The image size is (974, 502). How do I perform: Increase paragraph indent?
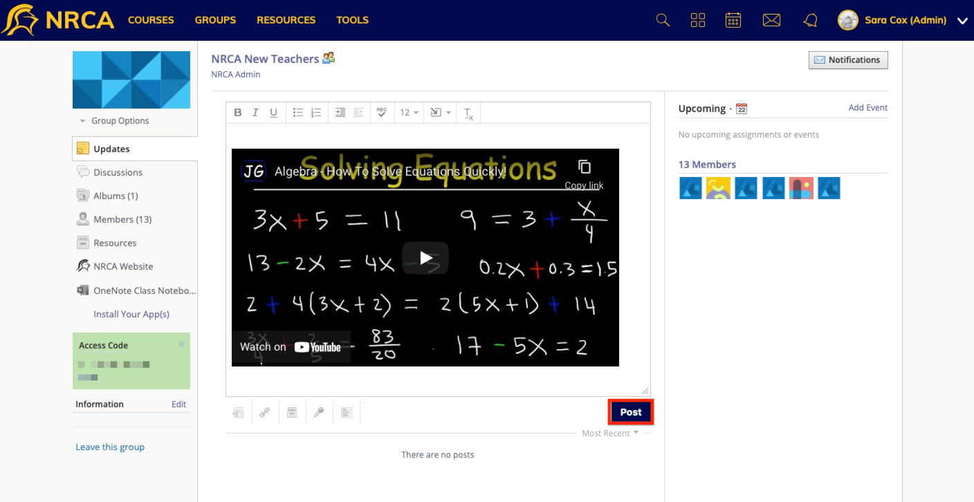point(340,113)
